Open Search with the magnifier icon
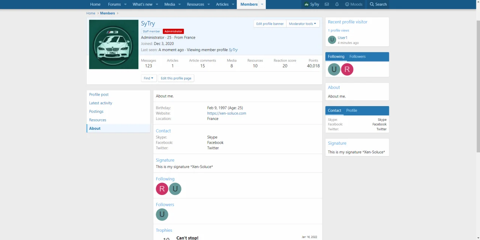Viewport: 480px width, 240px height. 372,4
